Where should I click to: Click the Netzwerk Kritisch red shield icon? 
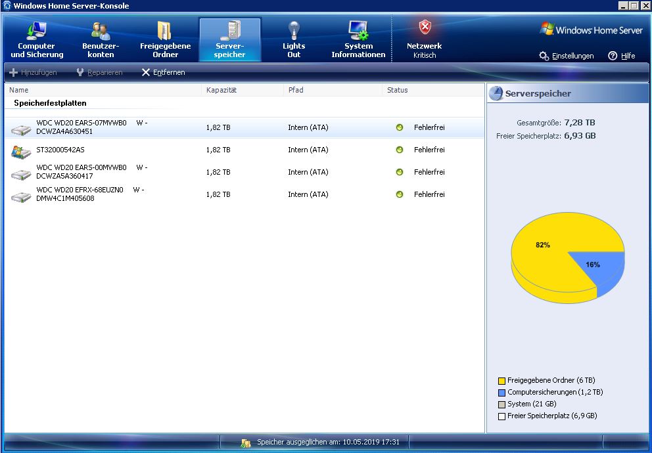[425, 28]
